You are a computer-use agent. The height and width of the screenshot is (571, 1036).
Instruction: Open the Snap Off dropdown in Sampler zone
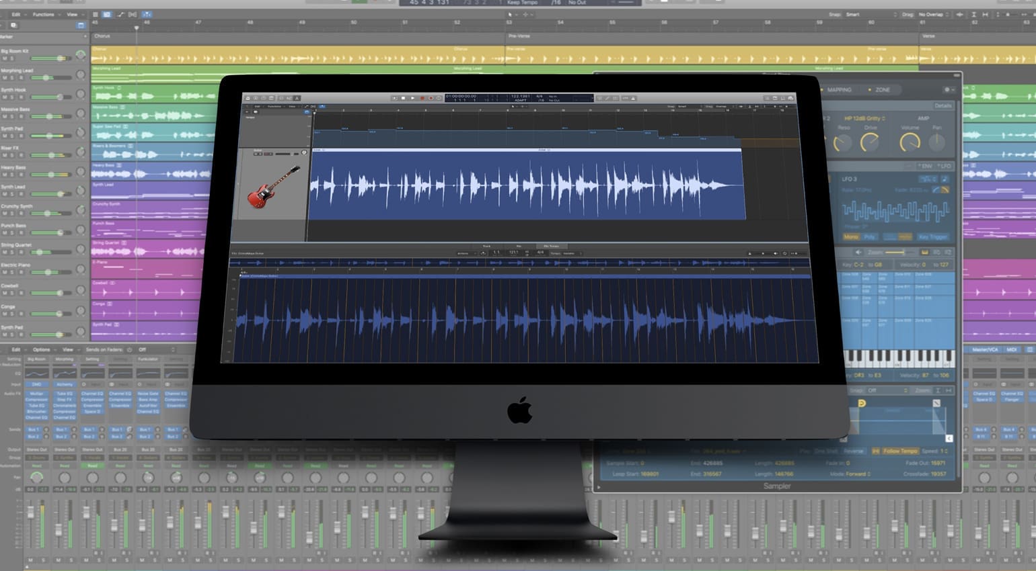coord(887,390)
